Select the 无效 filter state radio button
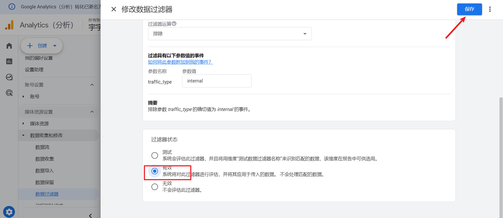The image size is (503, 218). pyautogui.click(x=155, y=187)
